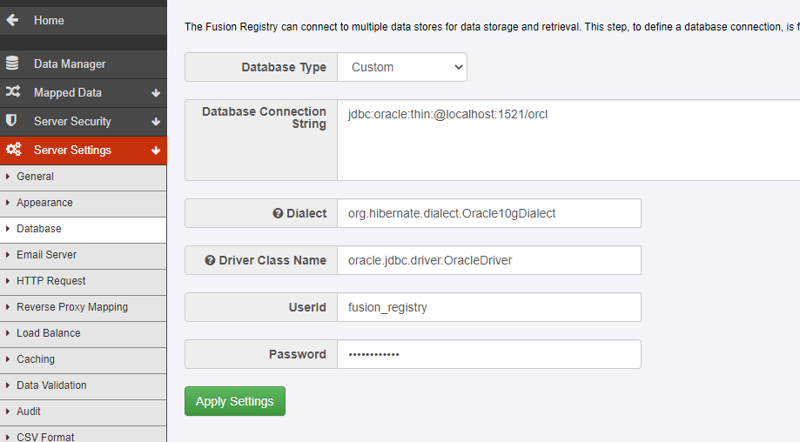The image size is (800, 442).
Task: Expand the Server Security menu arrow
Action: tap(156, 121)
